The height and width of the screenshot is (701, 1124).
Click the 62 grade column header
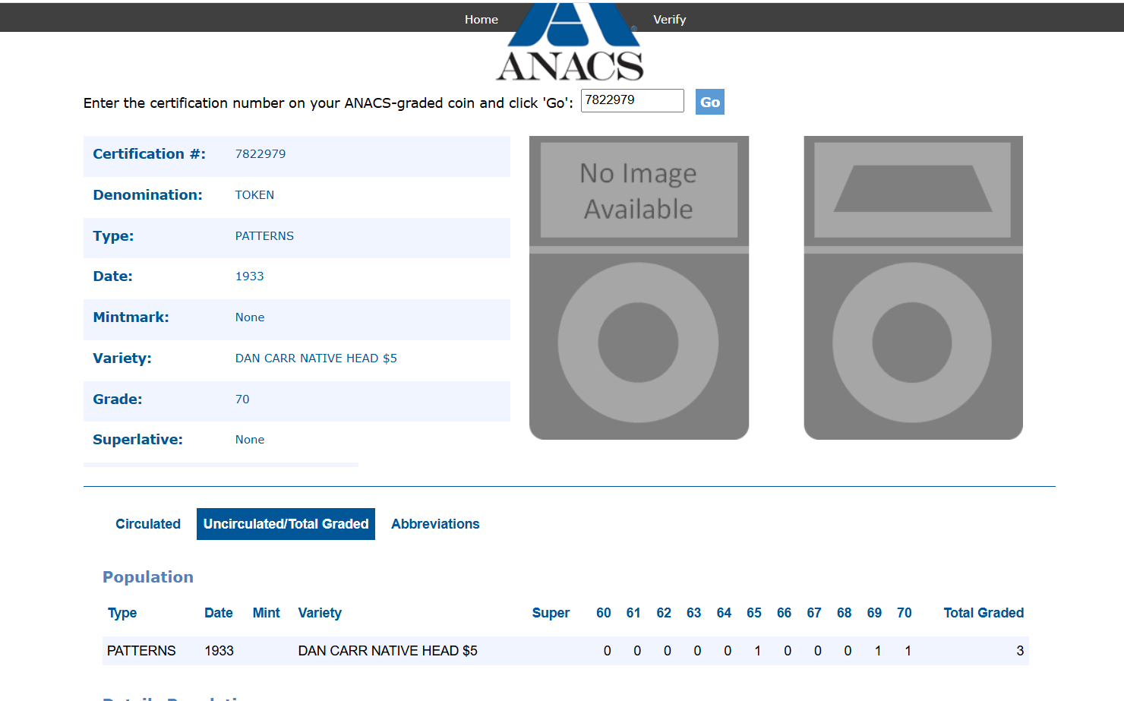(x=664, y=613)
